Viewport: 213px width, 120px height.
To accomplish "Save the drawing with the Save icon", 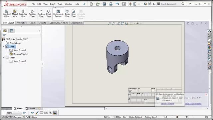I will tap(104, 4).
